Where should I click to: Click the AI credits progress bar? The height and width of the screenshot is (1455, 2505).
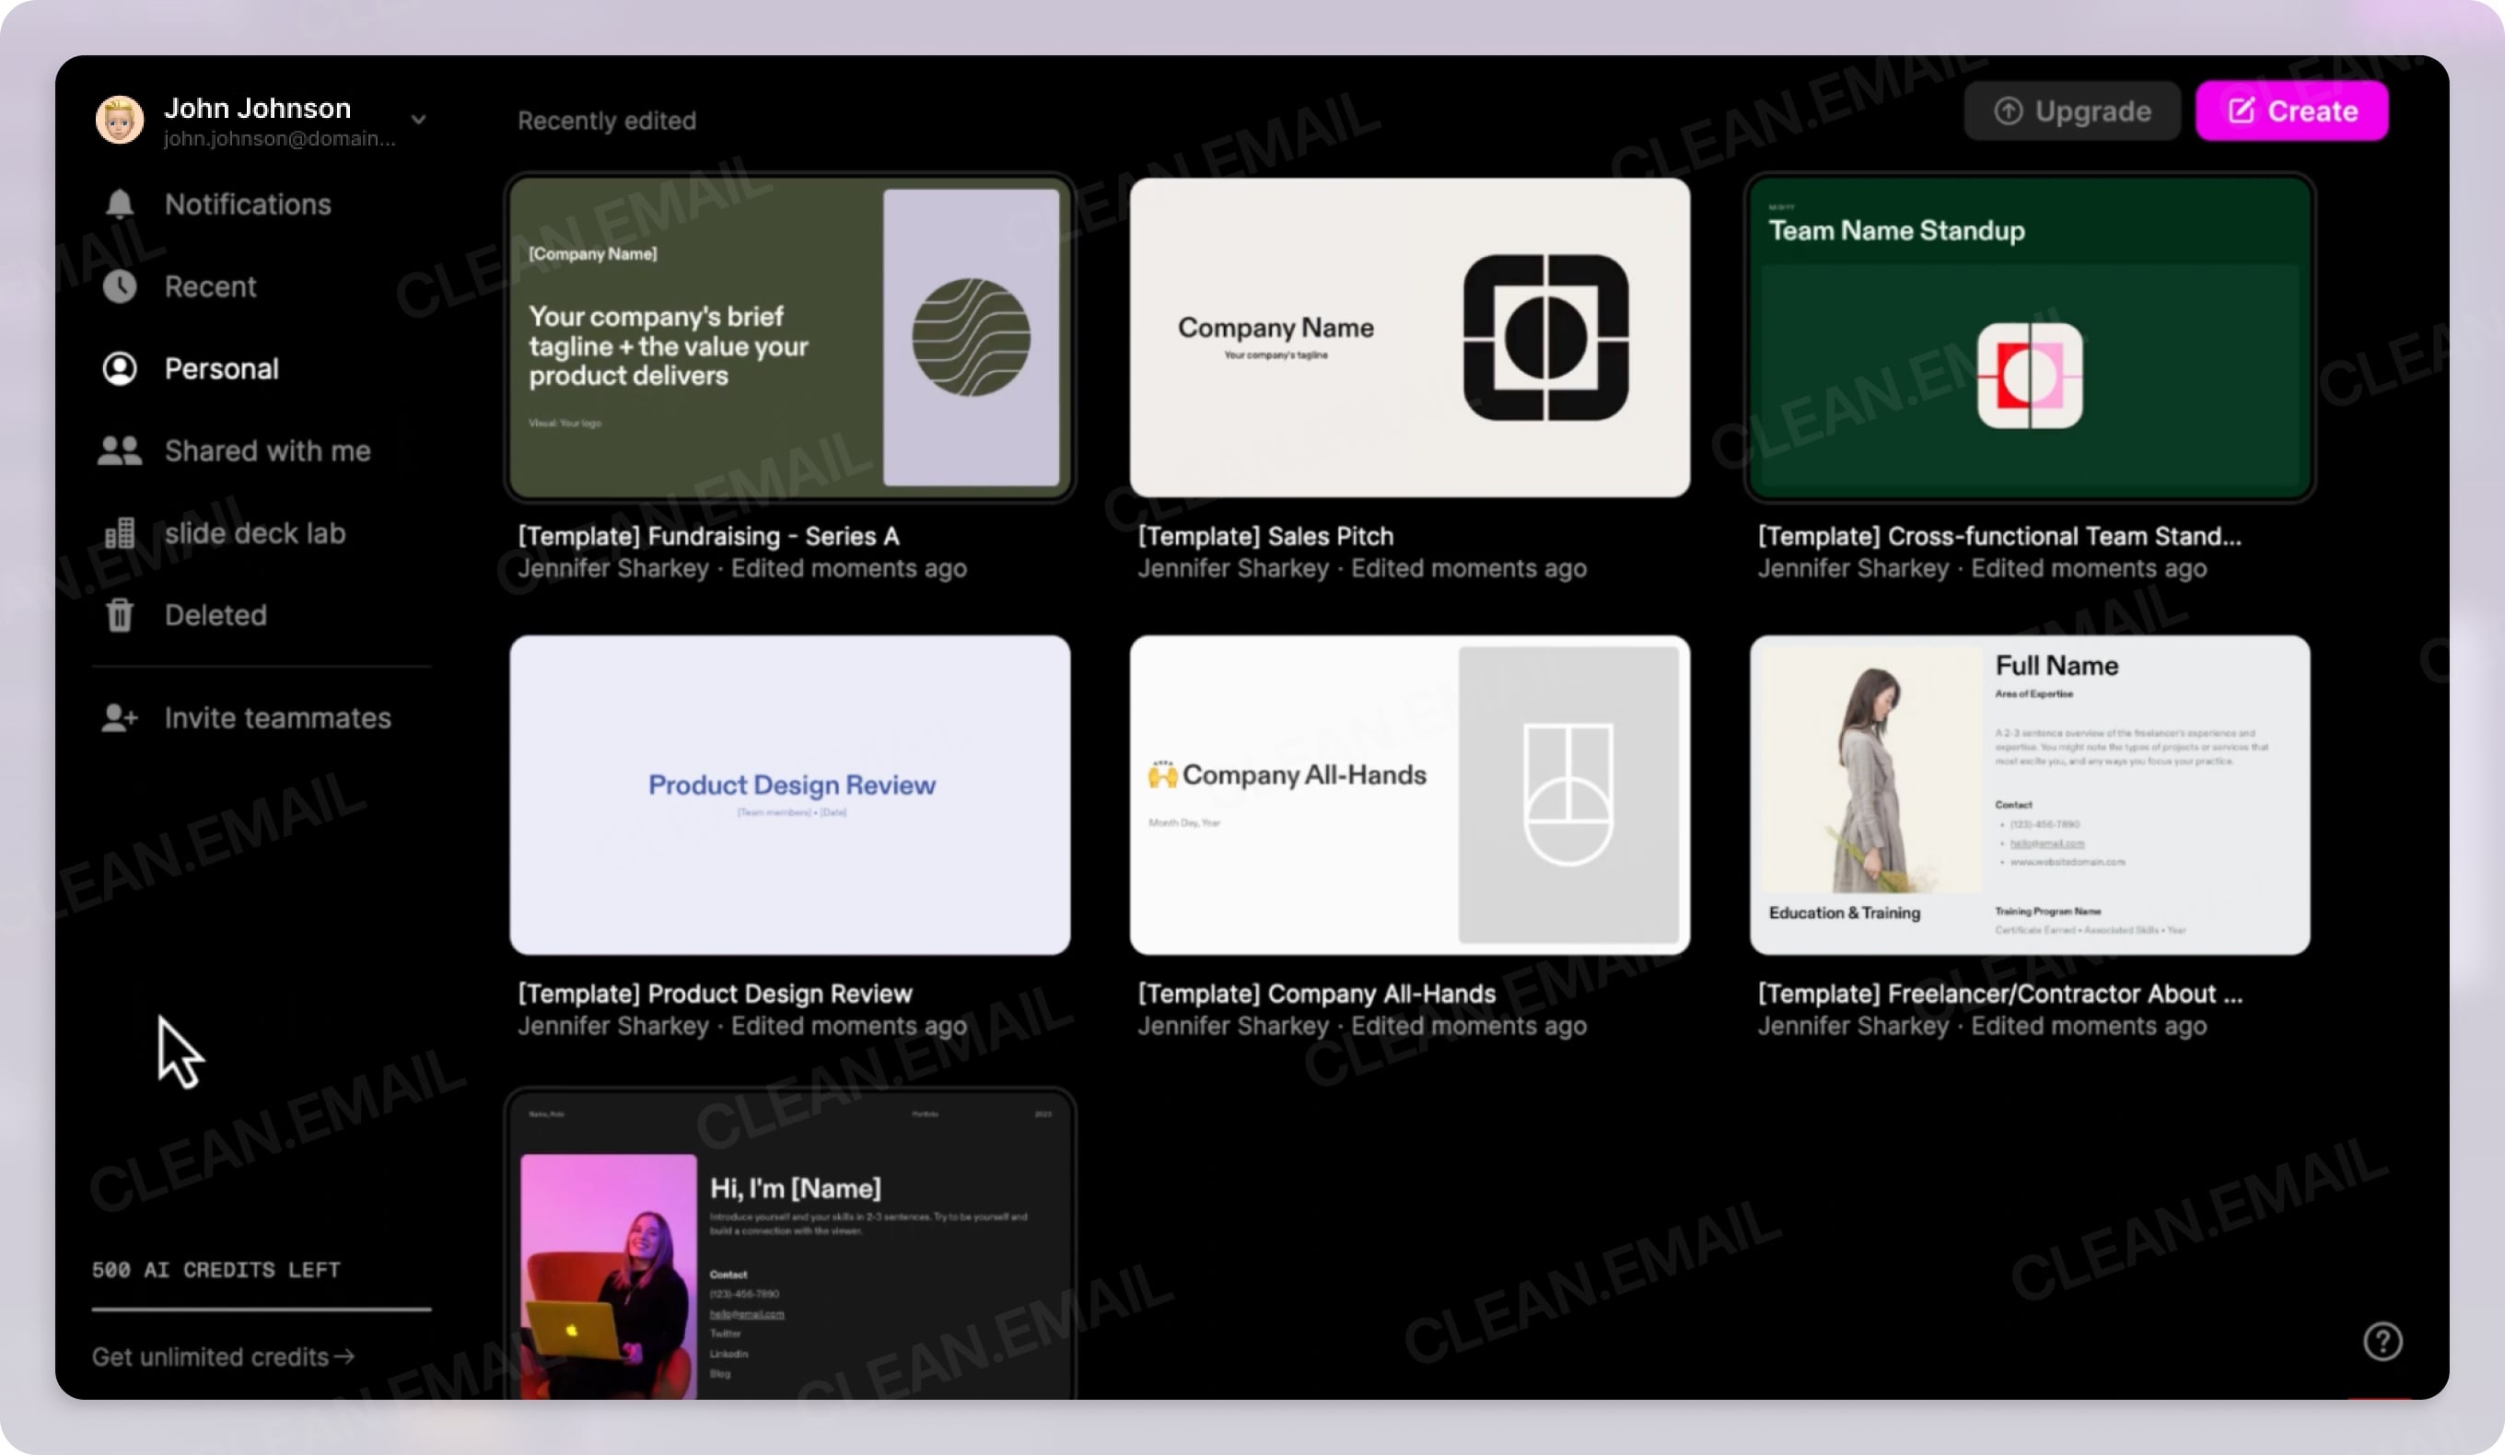click(x=262, y=1309)
